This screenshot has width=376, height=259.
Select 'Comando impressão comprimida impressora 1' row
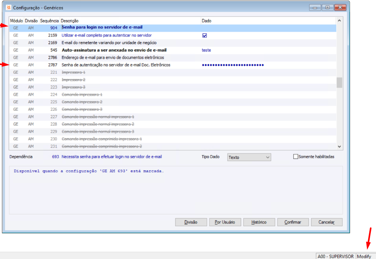[x=173, y=139]
